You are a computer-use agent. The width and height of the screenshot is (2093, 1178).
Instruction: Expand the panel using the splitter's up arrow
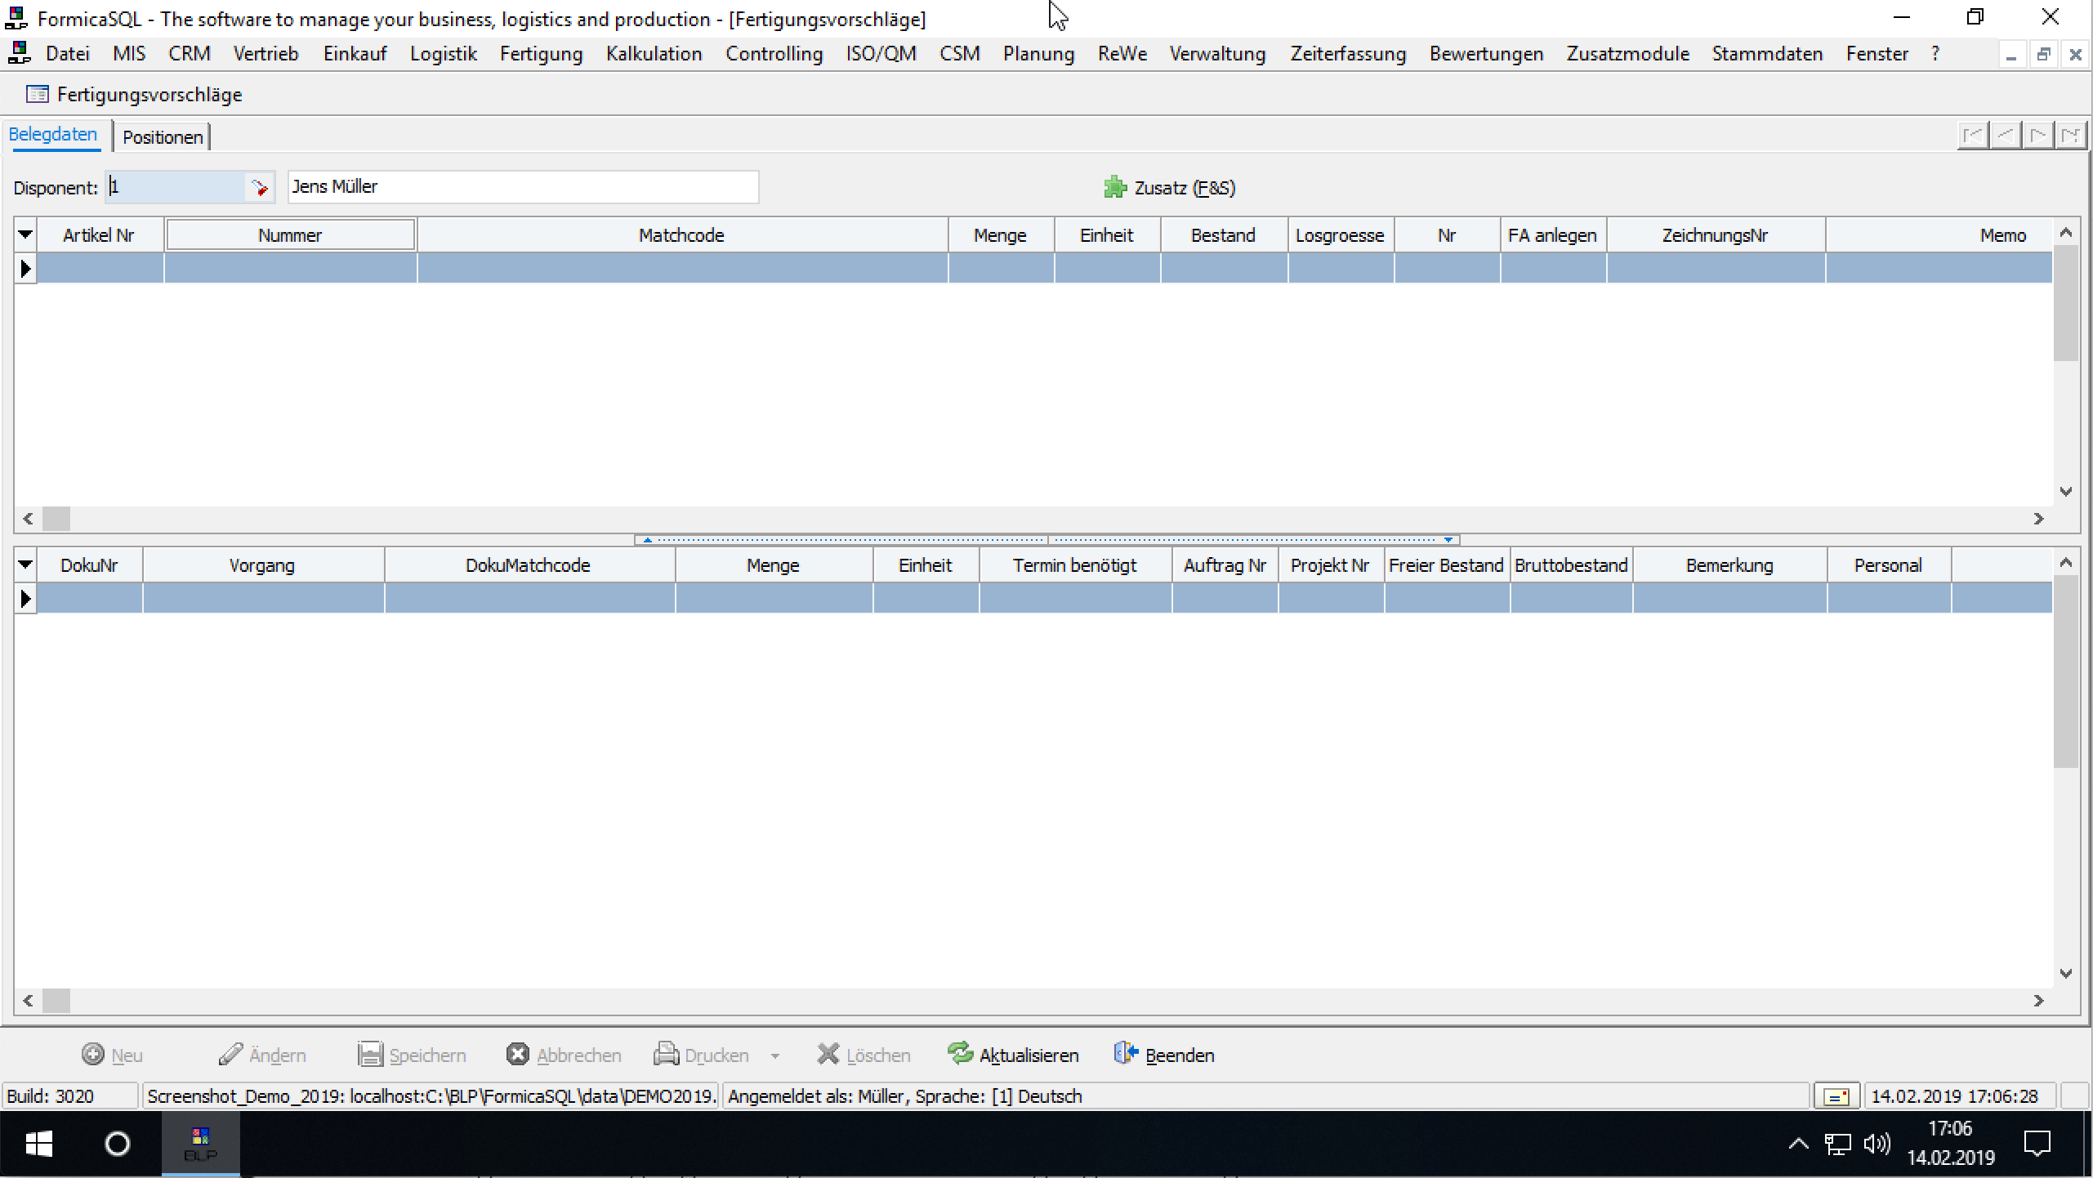[x=647, y=540]
